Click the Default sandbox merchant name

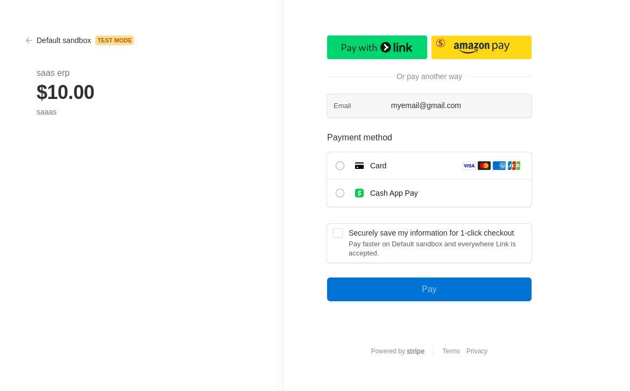[x=63, y=40]
